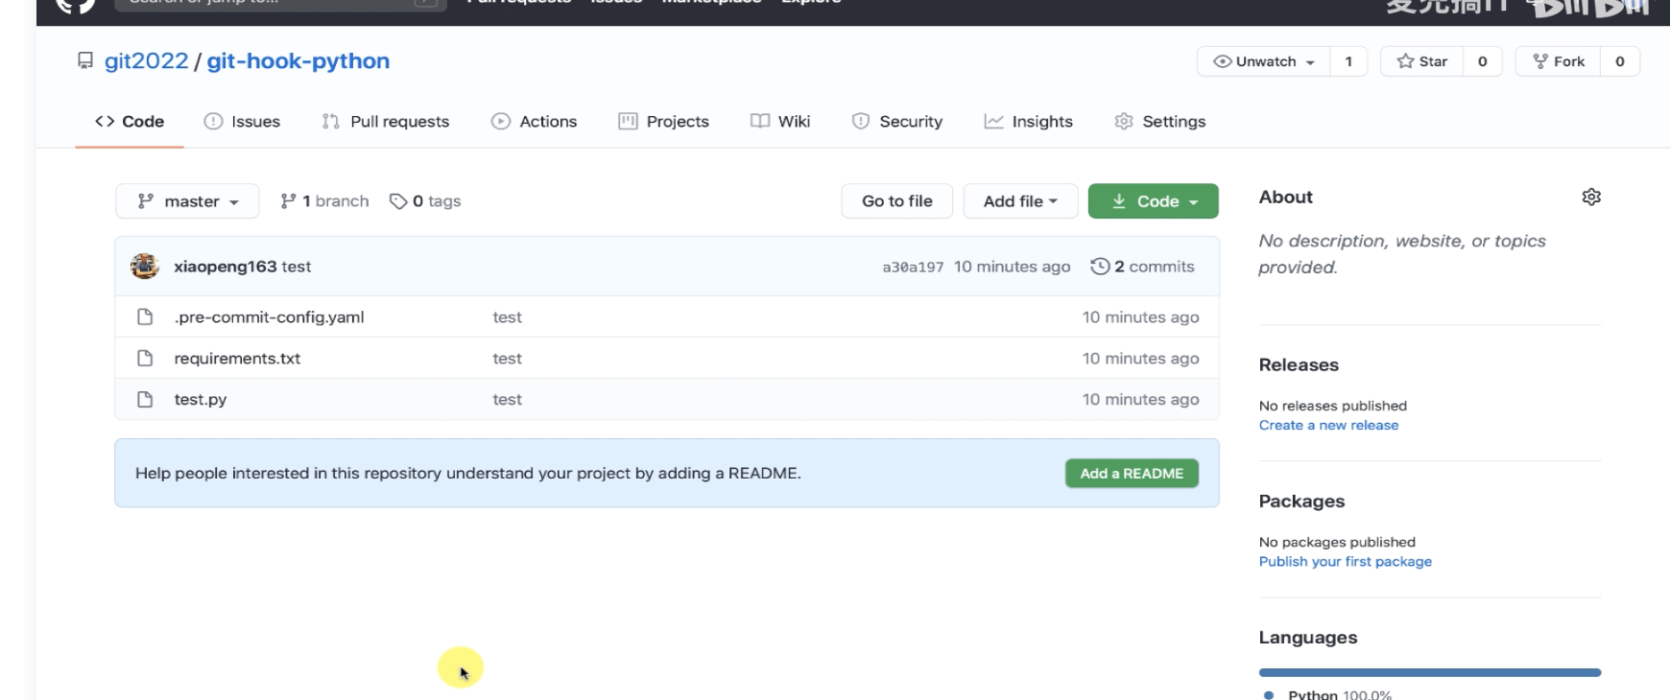1670x700 pixels.
Task: Click the Languages heading
Action: [1308, 638]
